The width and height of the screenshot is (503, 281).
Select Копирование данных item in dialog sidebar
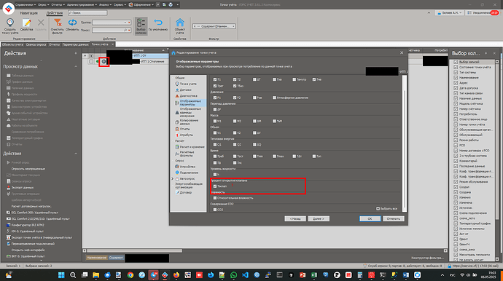[x=189, y=122]
